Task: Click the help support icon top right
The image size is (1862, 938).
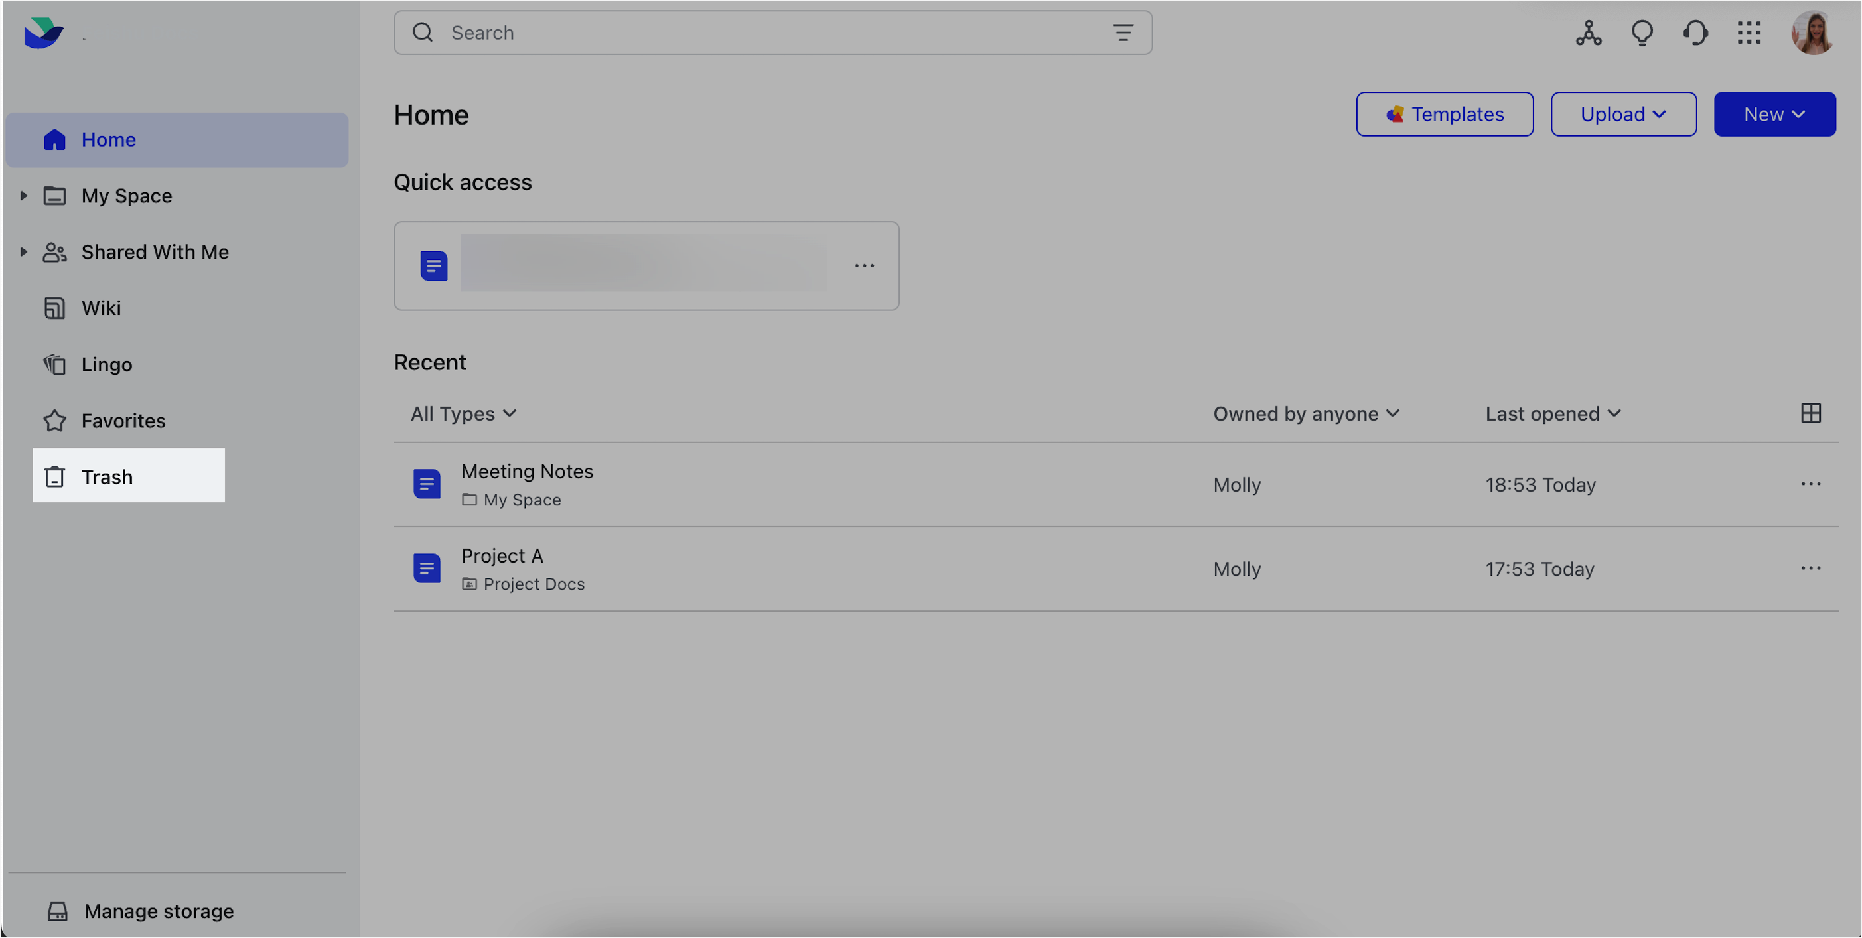Action: click(x=1695, y=33)
